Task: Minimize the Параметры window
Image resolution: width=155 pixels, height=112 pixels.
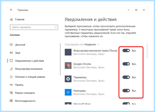Action: coord(128,10)
